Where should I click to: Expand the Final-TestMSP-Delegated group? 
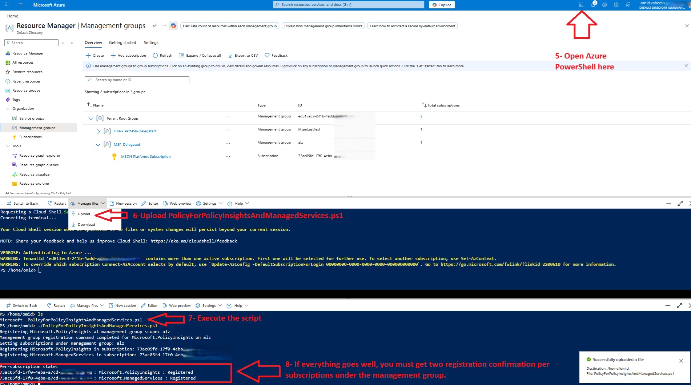pos(98,131)
